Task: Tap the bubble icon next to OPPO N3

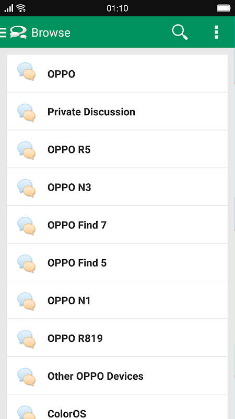Action: pyautogui.click(x=27, y=188)
